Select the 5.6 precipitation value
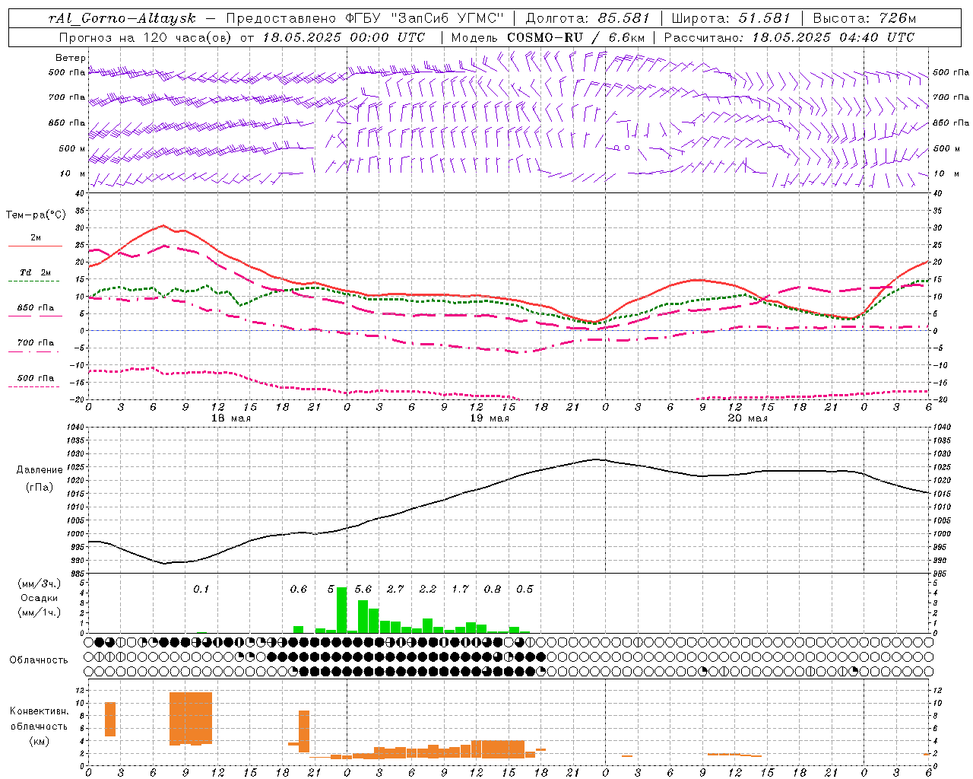The image size is (973, 779). point(363,589)
